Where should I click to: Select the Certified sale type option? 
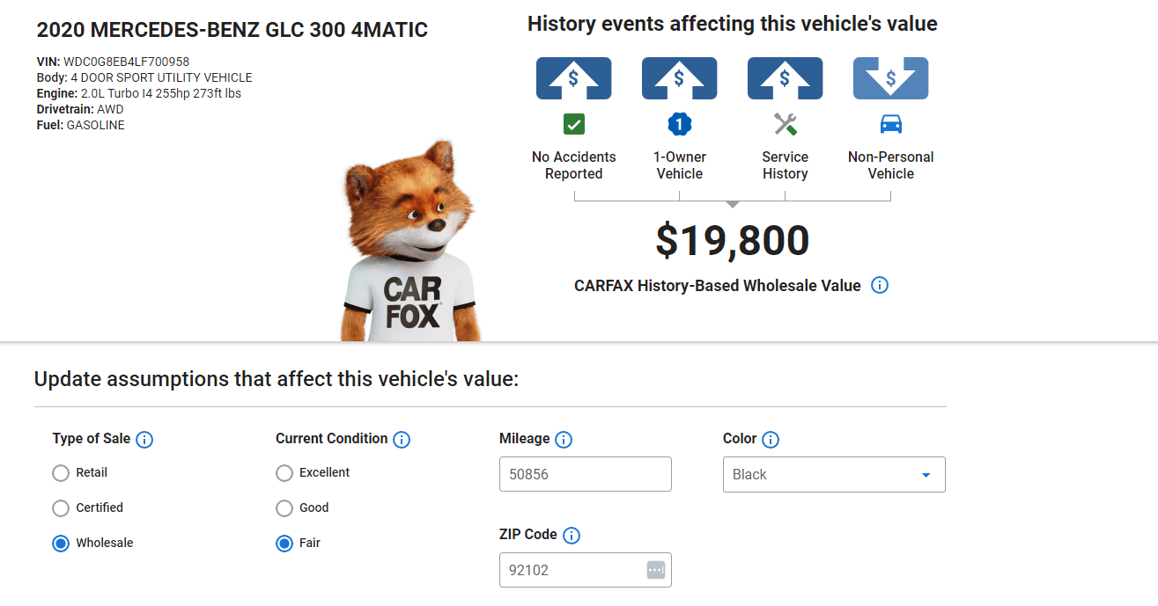[60, 507]
